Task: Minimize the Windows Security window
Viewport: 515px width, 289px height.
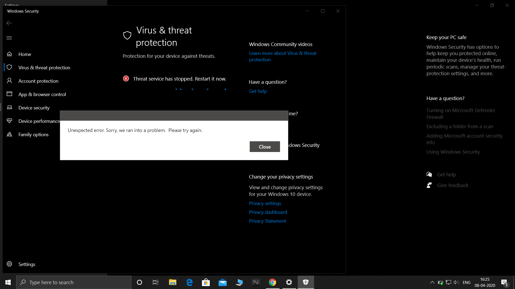Action: click(307, 11)
